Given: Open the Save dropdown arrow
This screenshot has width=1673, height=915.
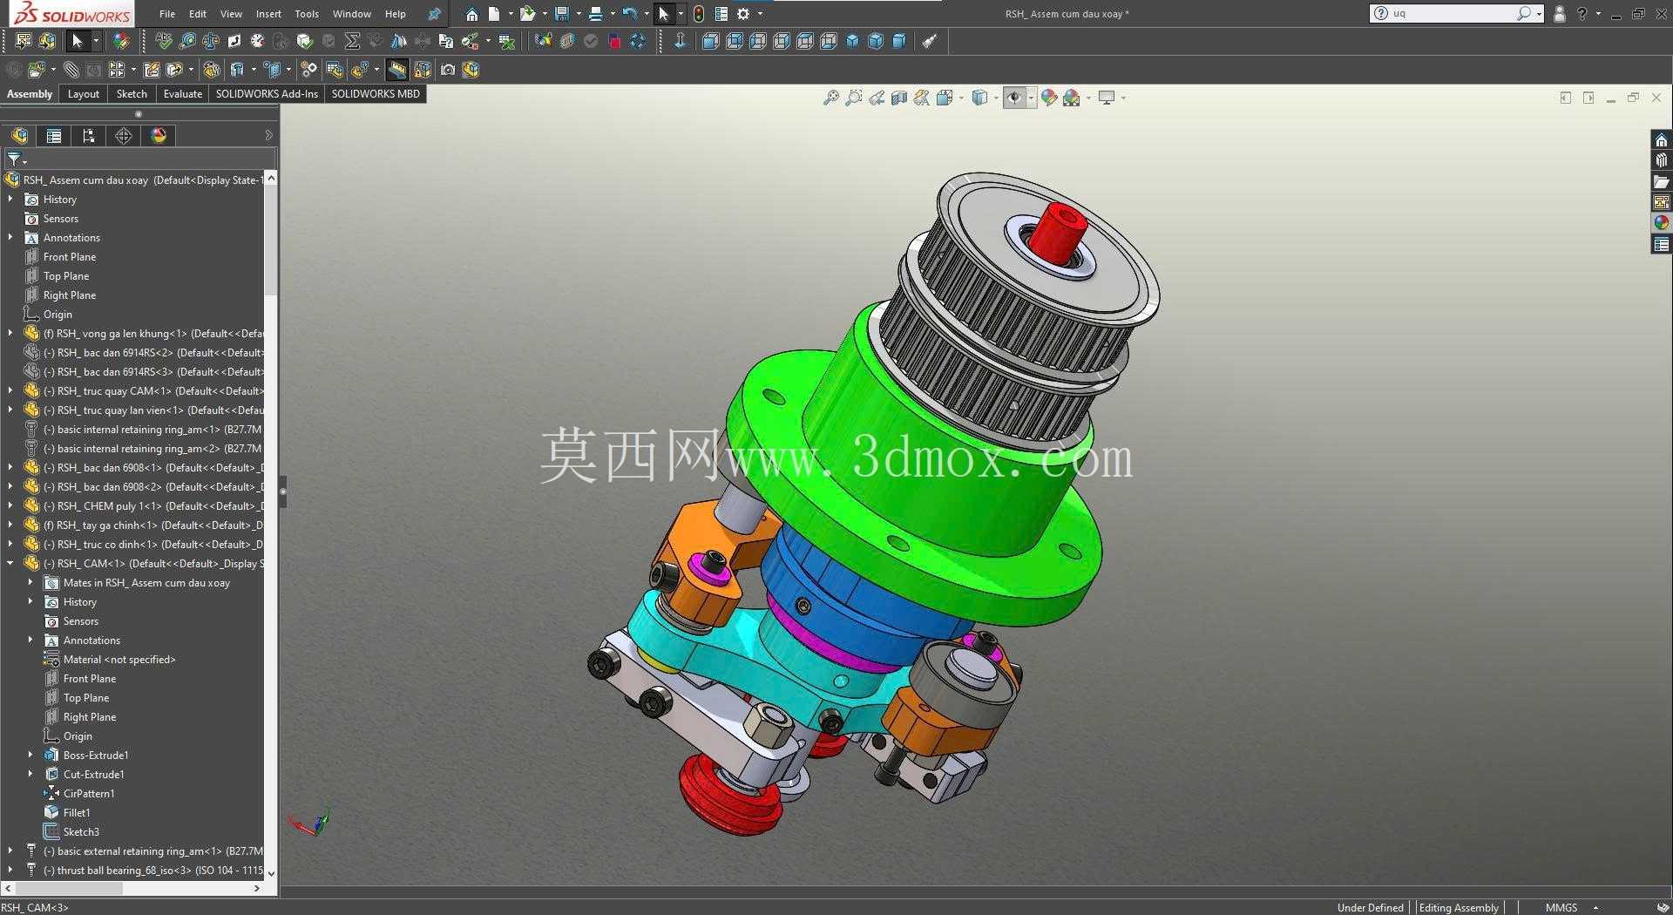Looking at the screenshot, I should point(579,14).
